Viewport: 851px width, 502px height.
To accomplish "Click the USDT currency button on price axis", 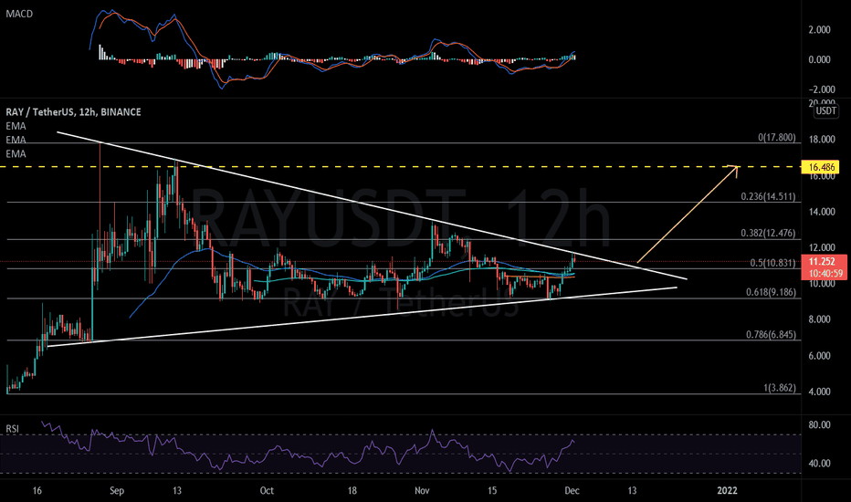I will tap(826, 111).
